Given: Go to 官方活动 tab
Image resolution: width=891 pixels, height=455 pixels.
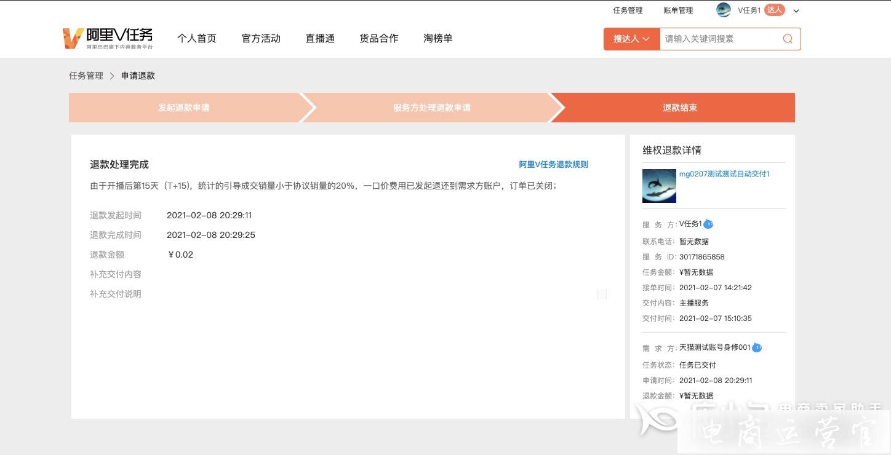Looking at the screenshot, I should coord(261,38).
